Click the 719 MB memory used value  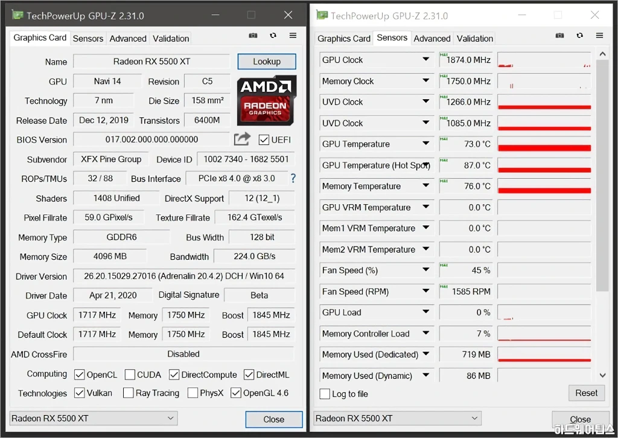465,355
